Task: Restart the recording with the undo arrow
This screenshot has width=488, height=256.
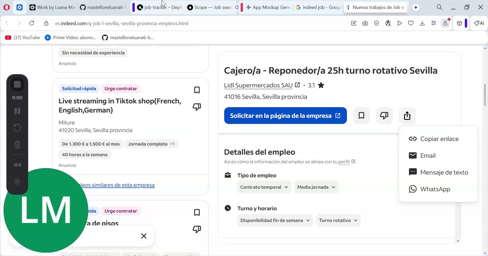Action: click(x=17, y=128)
